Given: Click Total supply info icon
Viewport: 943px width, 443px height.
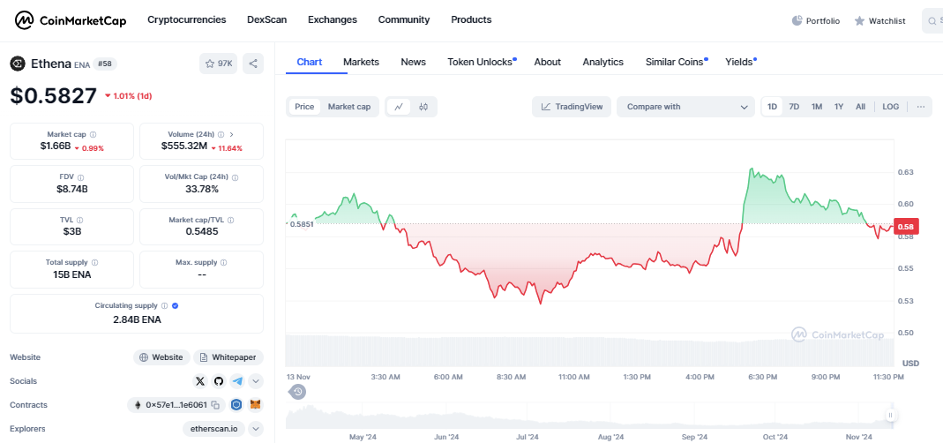Looking at the screenshot, I should coord(95,262).
